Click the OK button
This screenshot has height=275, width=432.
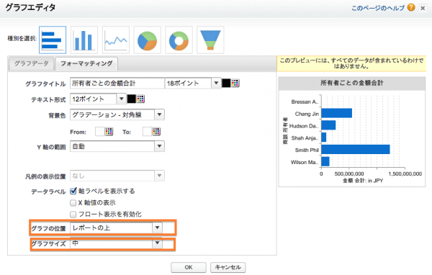[x=189, y=267]
